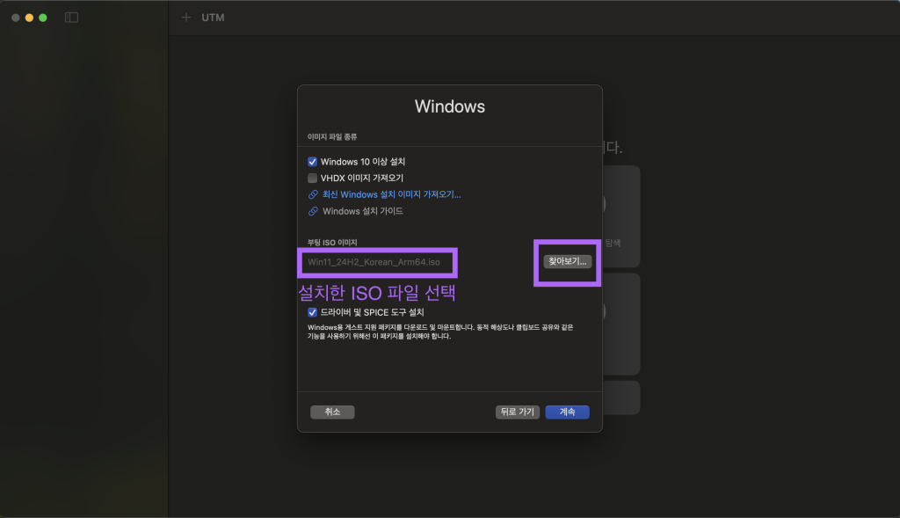Open the Windows 설치 가이드 link

(x=363, y=211)
